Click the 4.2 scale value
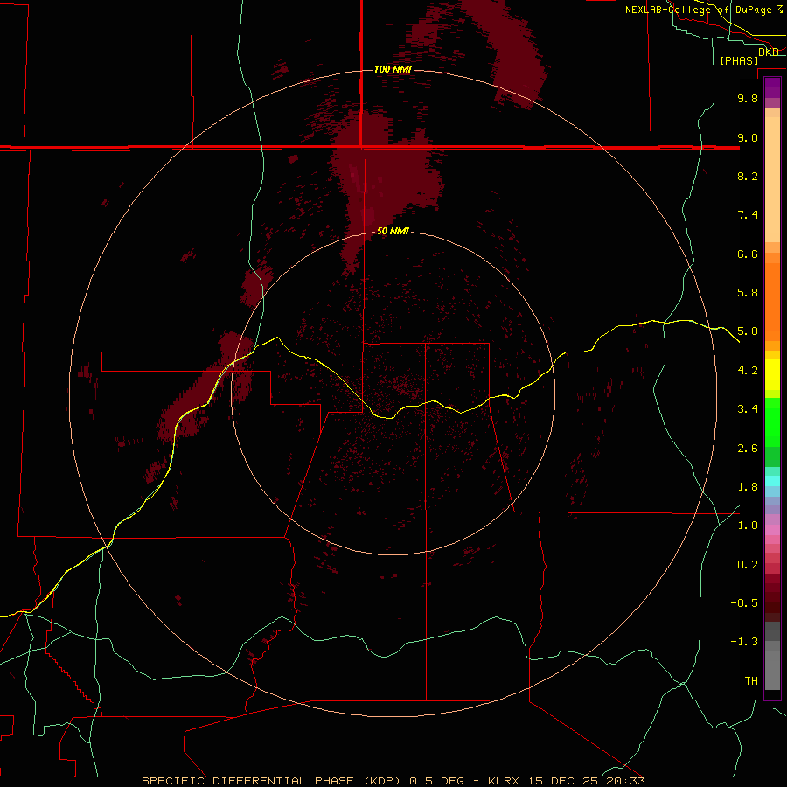Screen dimensions: 787x787 [748, 371]
